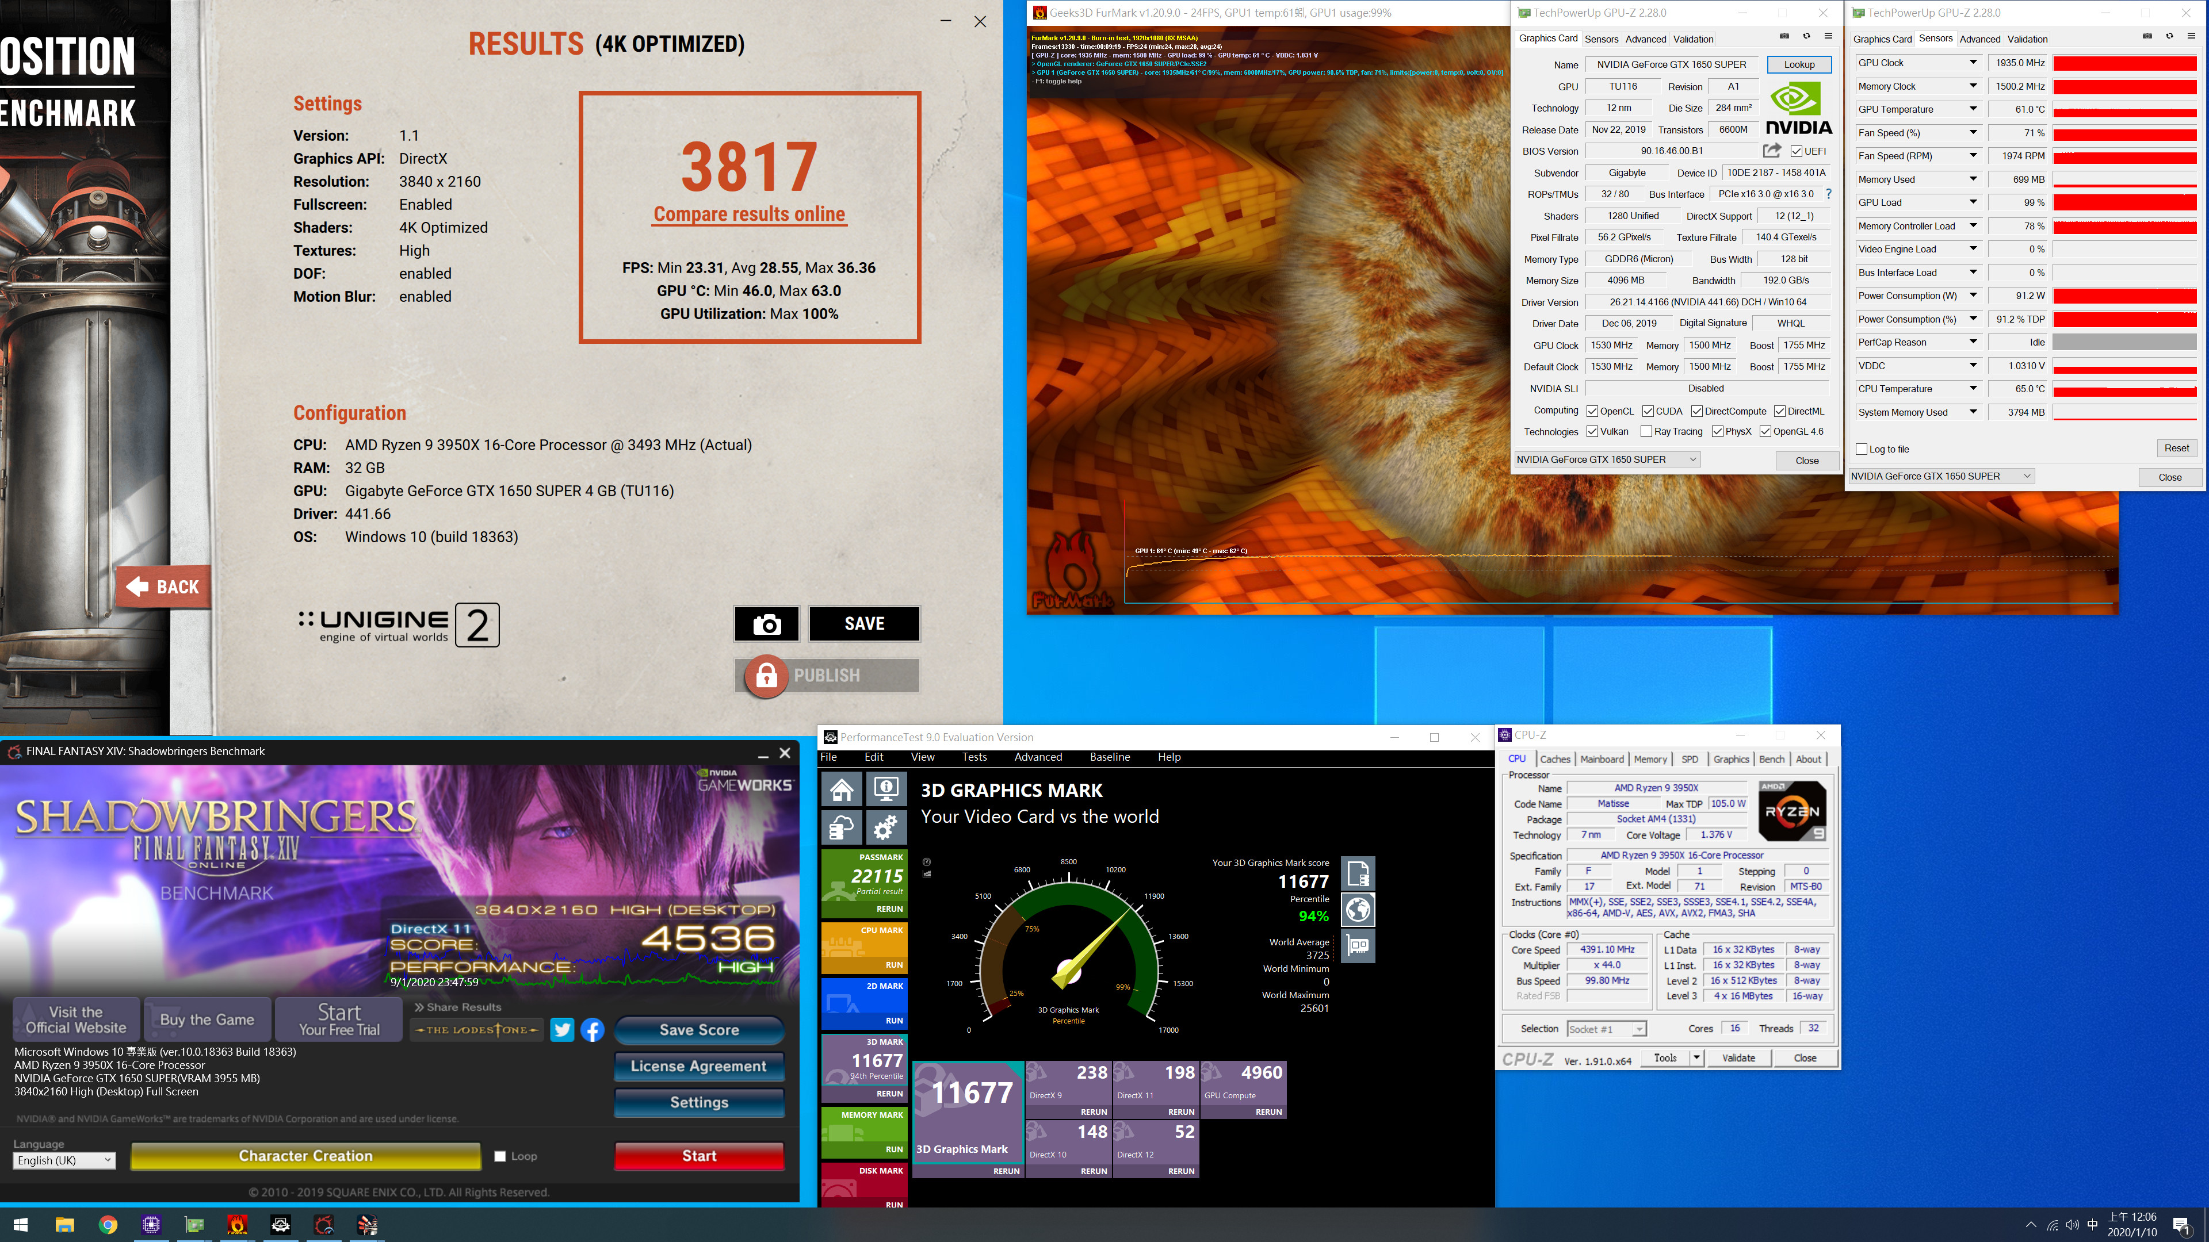Click the Reset button in GPU-Z Sensors
This screenshot has width=2209, height=1242.
[x=2176, y=448]
